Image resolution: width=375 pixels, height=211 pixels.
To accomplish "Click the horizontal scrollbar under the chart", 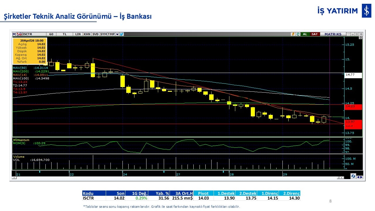I will click(176, 178).
